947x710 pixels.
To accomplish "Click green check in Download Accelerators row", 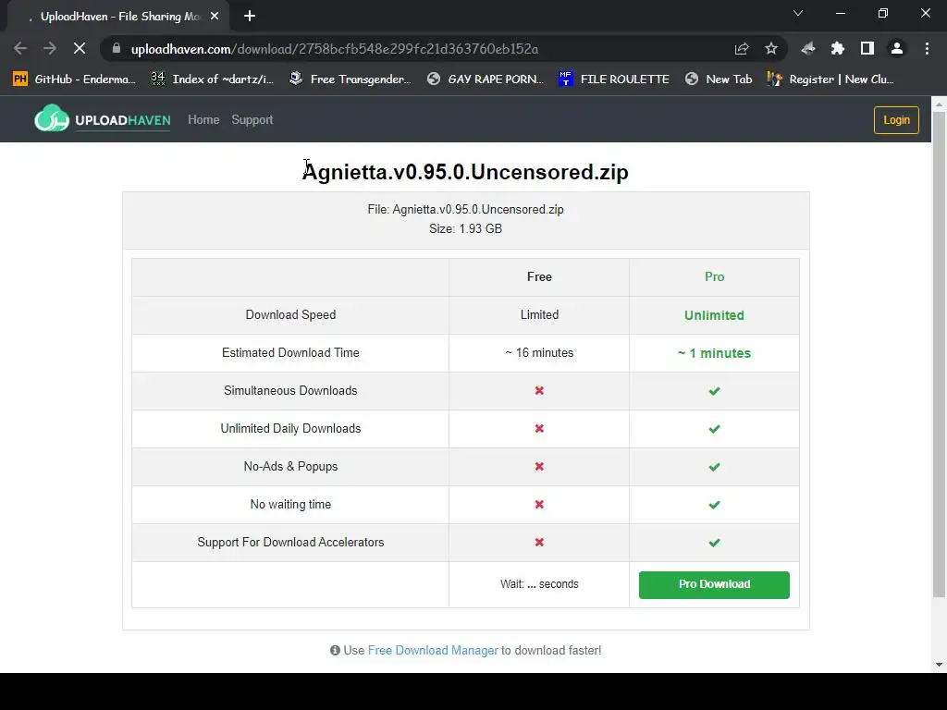I will (714, 543).
